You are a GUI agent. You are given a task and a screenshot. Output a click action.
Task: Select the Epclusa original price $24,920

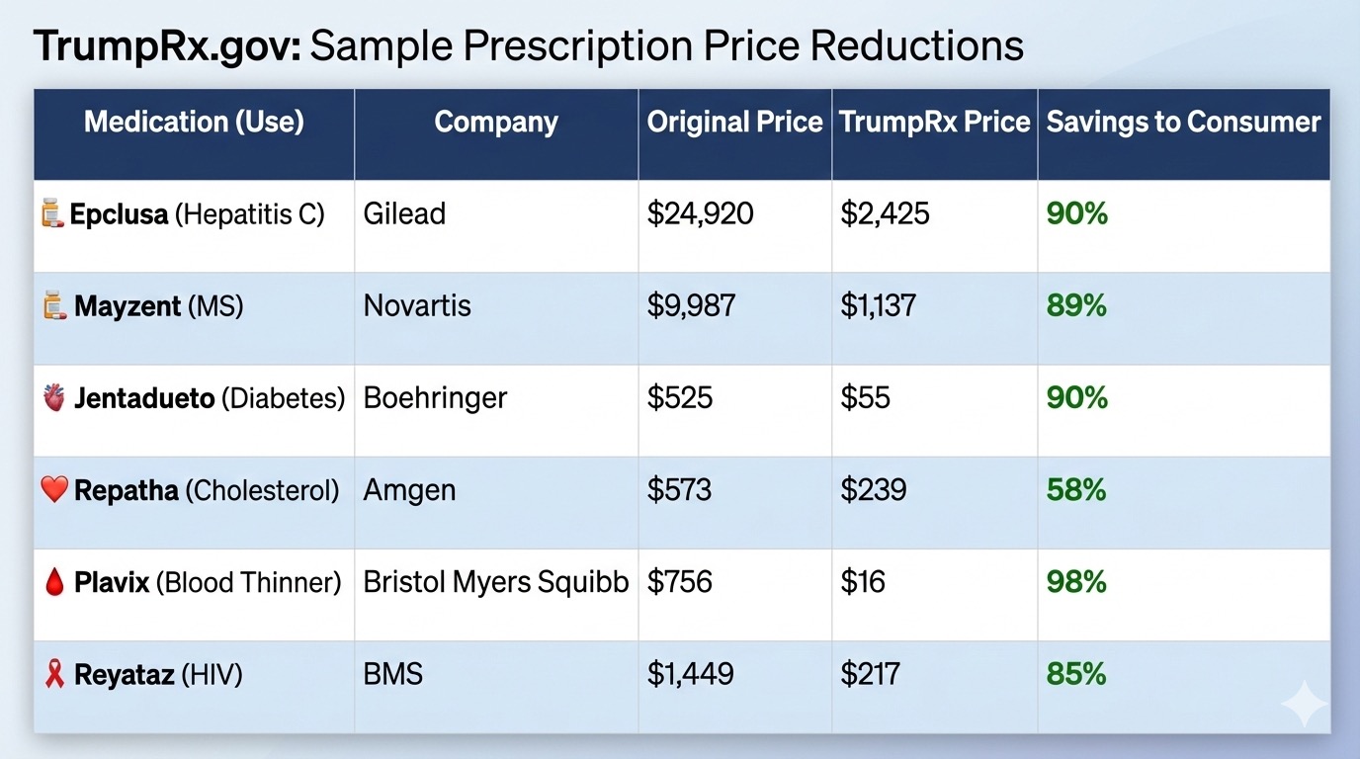pyautogui.click(x=701, y=213)
